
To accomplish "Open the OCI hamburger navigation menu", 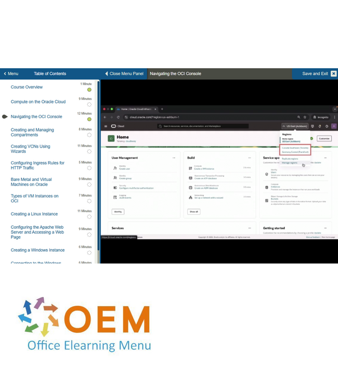I will coord(106,126).
